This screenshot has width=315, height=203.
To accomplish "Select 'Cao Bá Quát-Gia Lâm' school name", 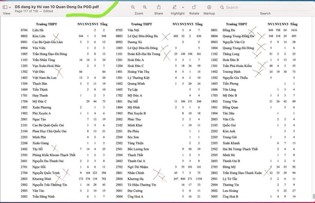I will [x=48, y=42].
